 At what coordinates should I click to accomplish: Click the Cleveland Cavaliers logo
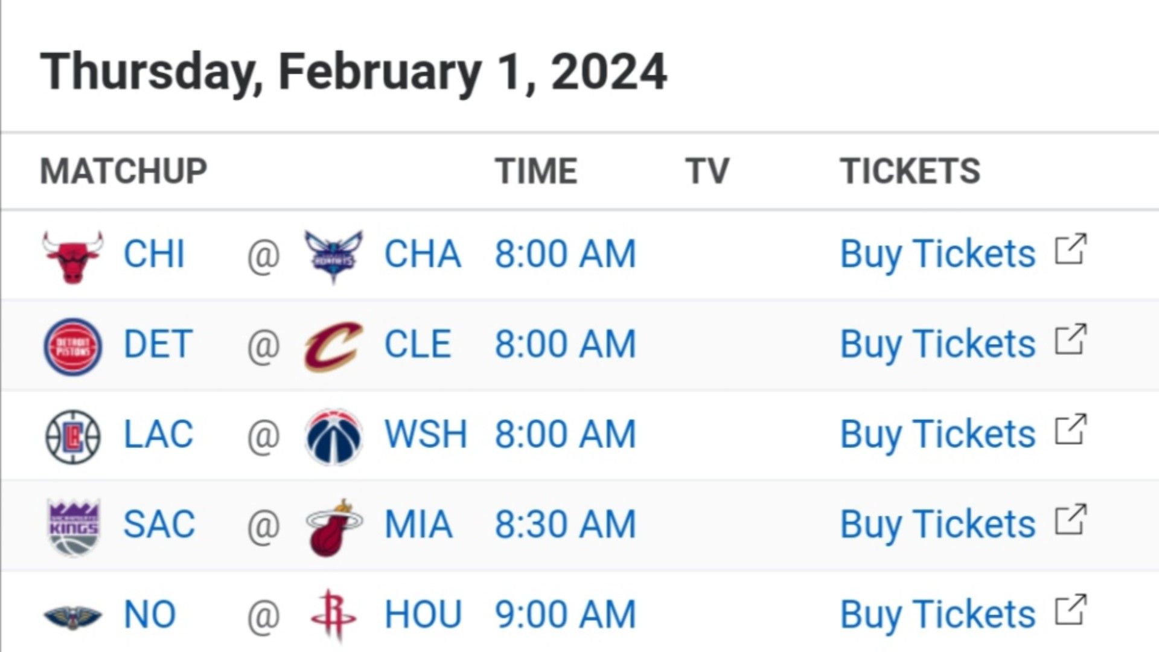tap(333, 346)
